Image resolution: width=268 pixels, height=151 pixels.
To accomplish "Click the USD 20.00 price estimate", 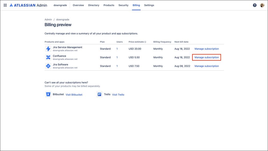I will pyautogui.click(x=135, y=49).
